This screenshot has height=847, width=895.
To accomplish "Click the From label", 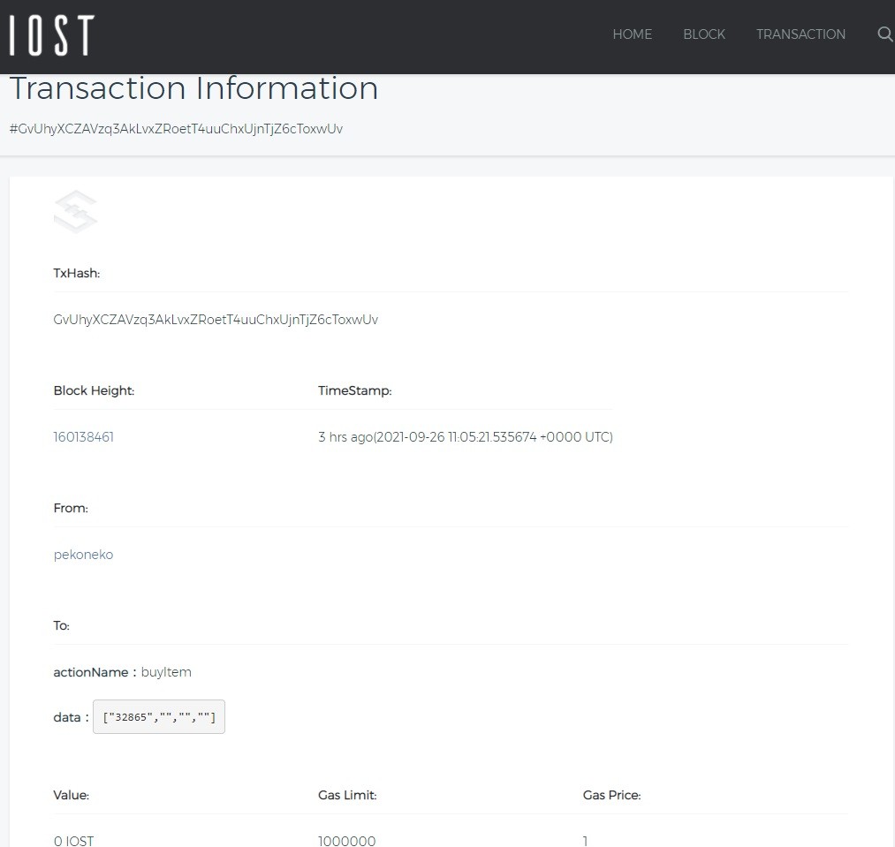I will click(71, 509).
